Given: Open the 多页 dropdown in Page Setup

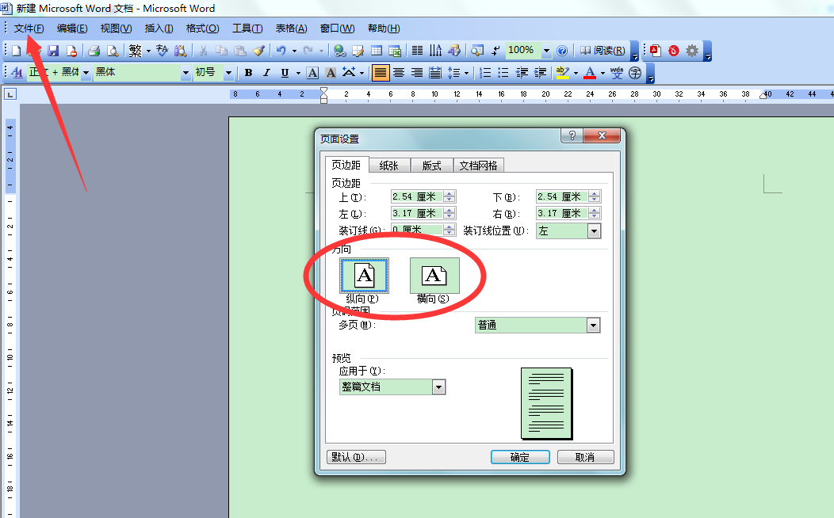Looking at the screenshot, I should [591, 325].
